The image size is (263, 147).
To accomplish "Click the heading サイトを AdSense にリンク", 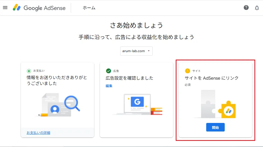I will coord(212,78).
